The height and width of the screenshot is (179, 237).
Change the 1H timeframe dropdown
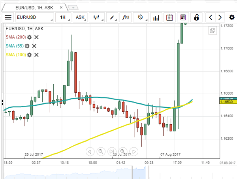point(63,17)
